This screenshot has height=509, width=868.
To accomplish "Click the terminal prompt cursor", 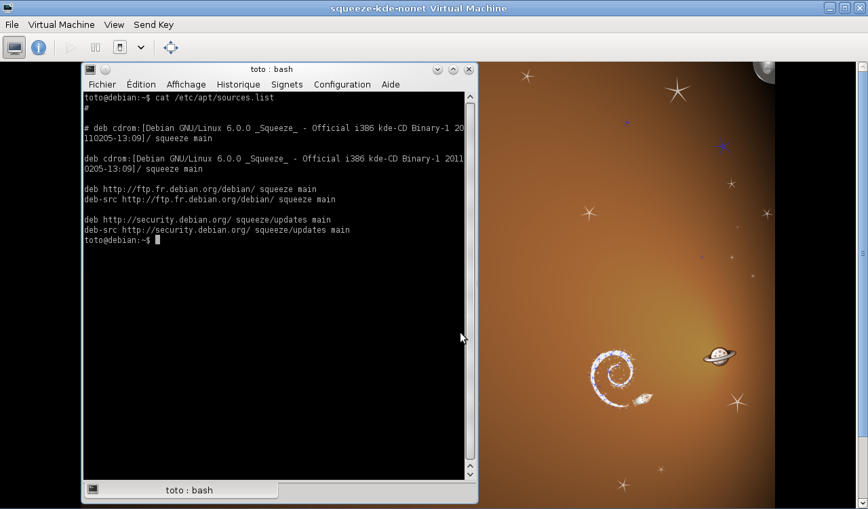I will coord(157,240).
